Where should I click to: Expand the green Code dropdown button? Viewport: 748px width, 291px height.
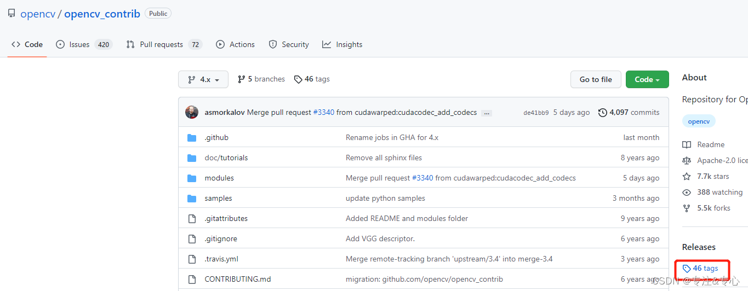pyautogui.click(x=647, y=79)
